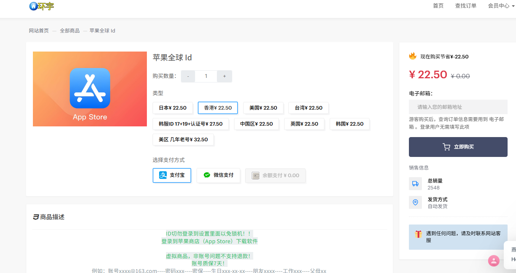Click the 现在购买节省¥-22.50 text
Image resolution: width=516 pixels, height=273 pixels.
pyautogui.click(x=444, y=57)
